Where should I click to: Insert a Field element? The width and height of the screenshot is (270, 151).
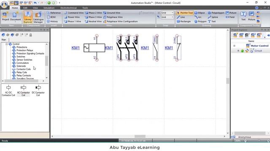[230, 17]
